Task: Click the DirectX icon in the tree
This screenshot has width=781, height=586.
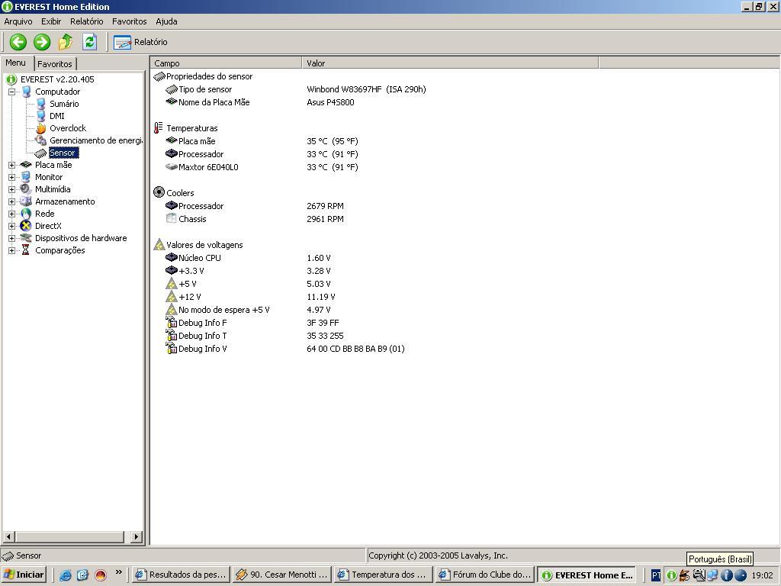Action: pyautogui.click(x=26, y=226)
